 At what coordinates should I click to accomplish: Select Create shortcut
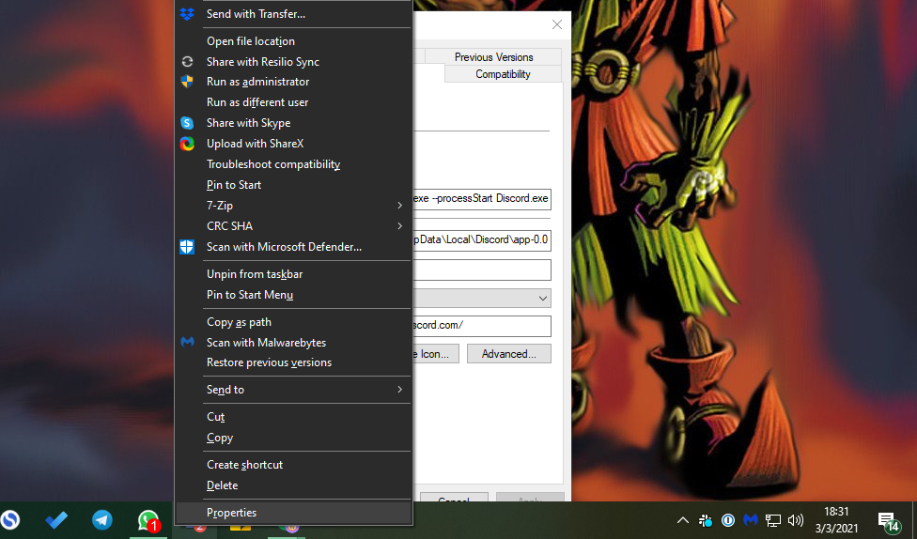point(293,465)
